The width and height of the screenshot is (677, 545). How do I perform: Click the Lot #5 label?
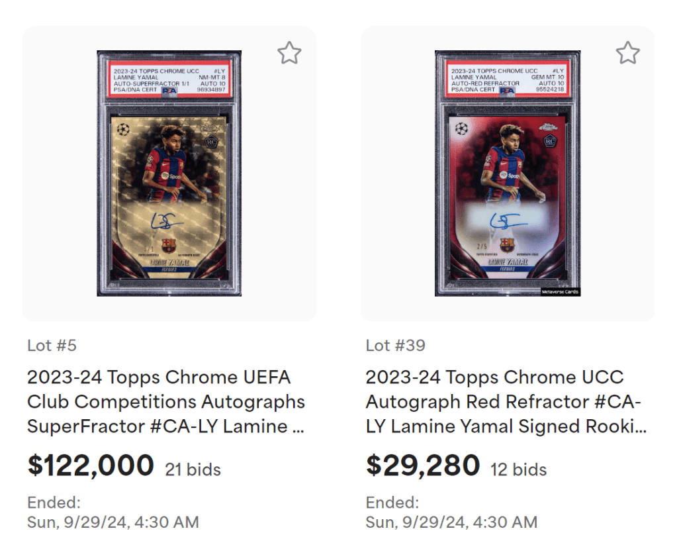[x=52, y=346]
